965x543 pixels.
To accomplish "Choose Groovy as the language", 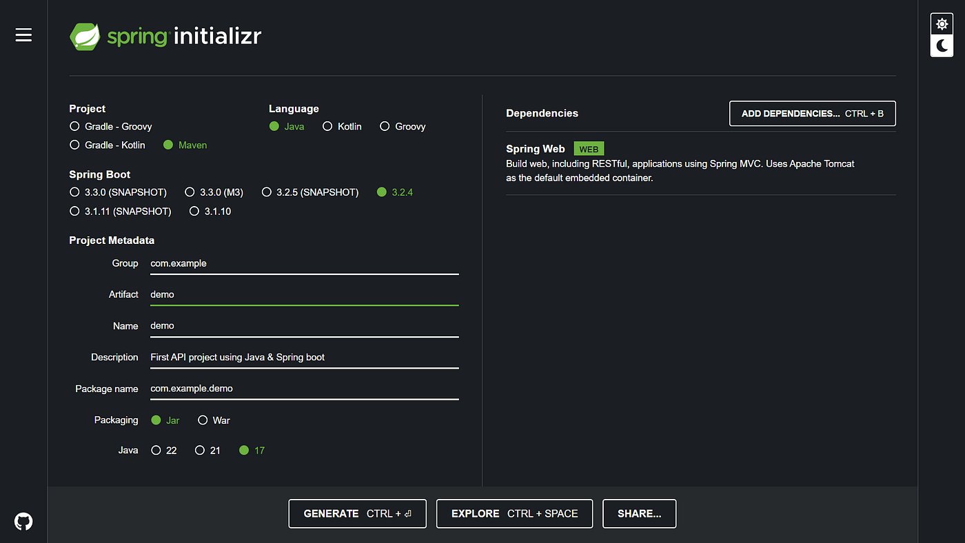I will pyautogui.click(x=403, y=127).
